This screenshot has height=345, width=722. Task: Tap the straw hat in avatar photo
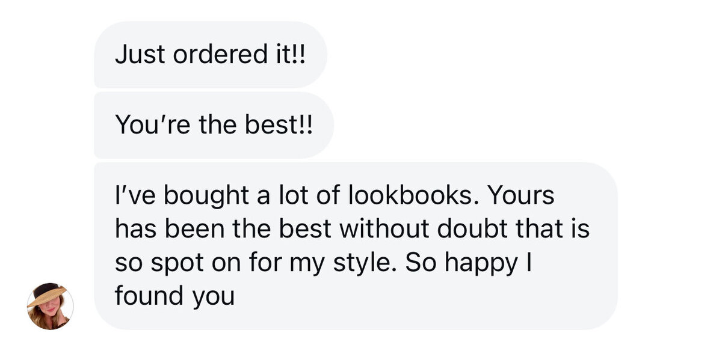[48, 295]
